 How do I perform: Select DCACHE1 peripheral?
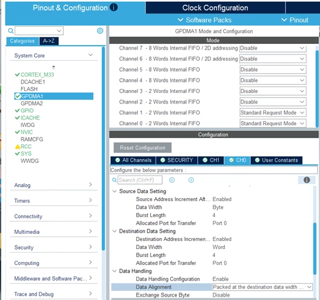click(x=33, y=82)
